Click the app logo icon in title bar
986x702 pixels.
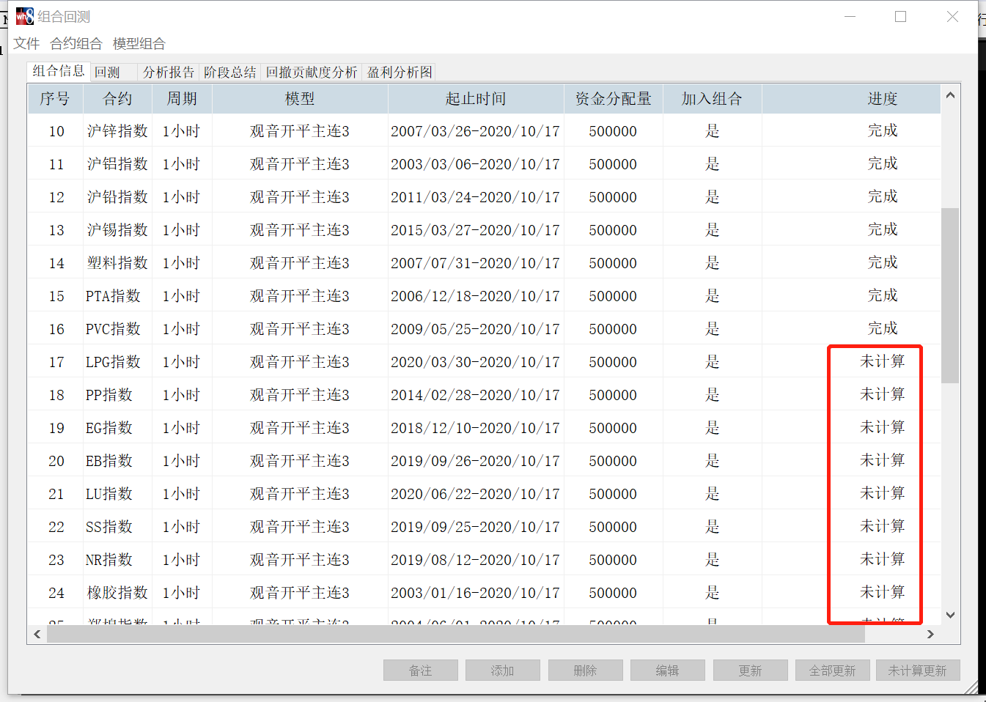coord(25,16)
